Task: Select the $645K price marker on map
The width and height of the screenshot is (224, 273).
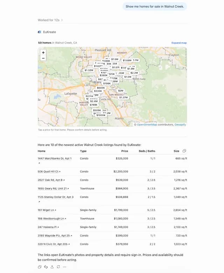Action: coord(101,88)
